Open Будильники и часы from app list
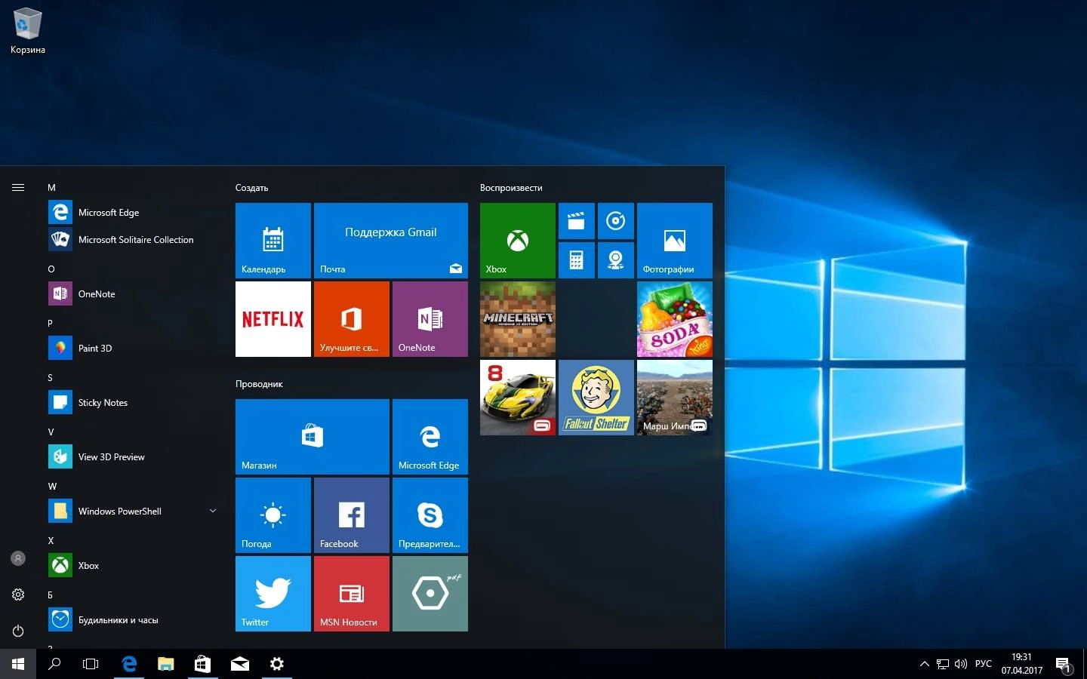Screen dimensions: 1087x679 (x=134, y=620)
